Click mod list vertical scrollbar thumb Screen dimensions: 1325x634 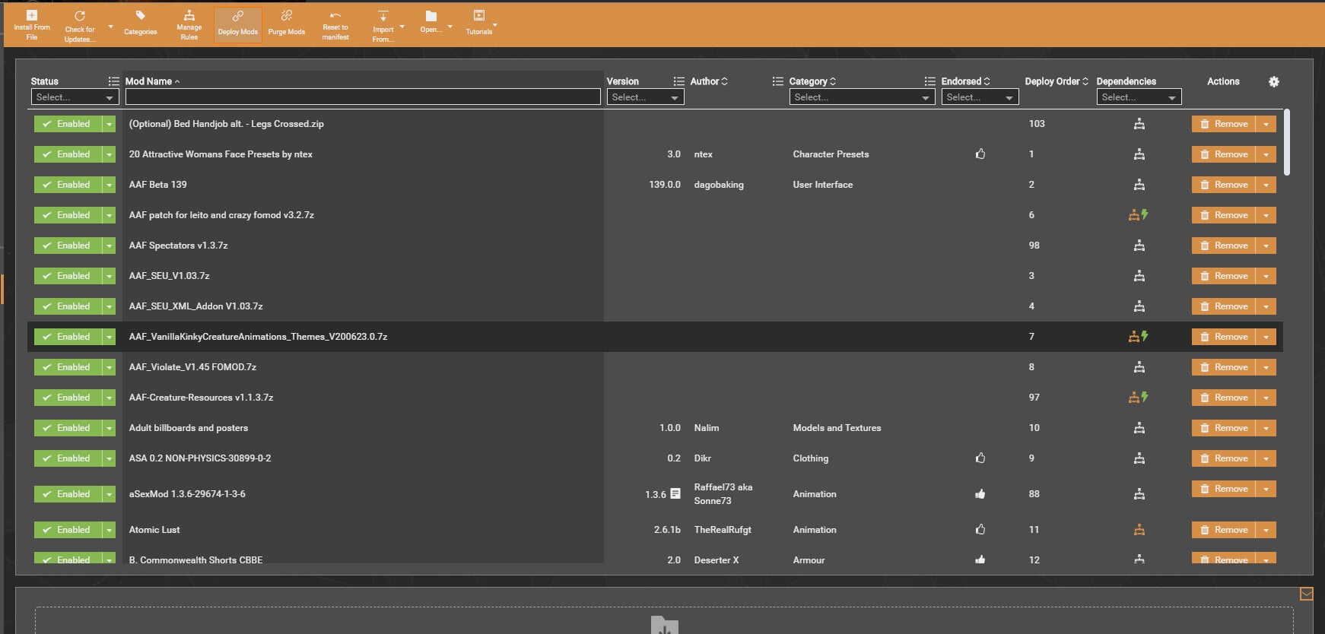click(x=1287, y=143)
